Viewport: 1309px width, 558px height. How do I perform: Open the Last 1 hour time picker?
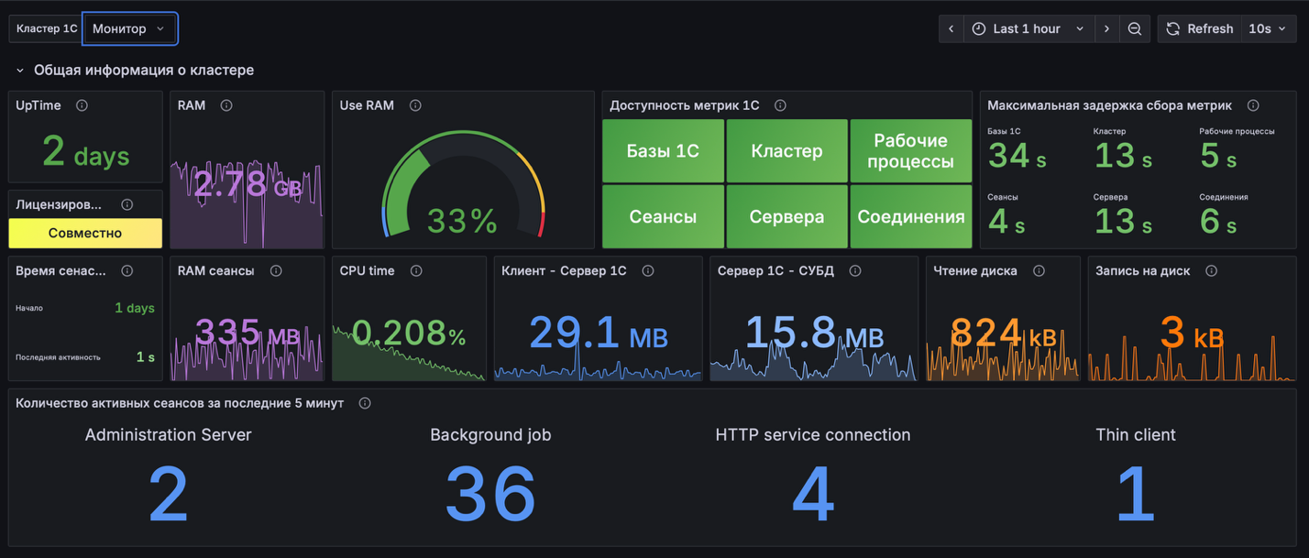pyautogui.click(x=1028, y=28)
